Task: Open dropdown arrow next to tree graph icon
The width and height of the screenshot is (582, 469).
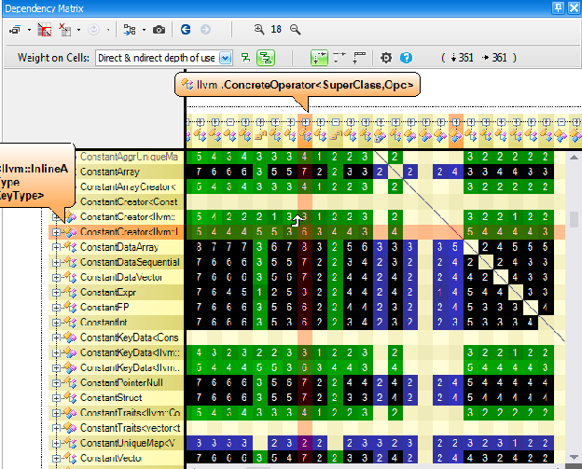Action: point(144,30)
